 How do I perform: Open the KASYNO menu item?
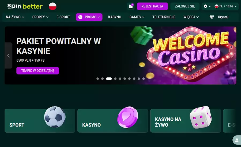point(115,17)
